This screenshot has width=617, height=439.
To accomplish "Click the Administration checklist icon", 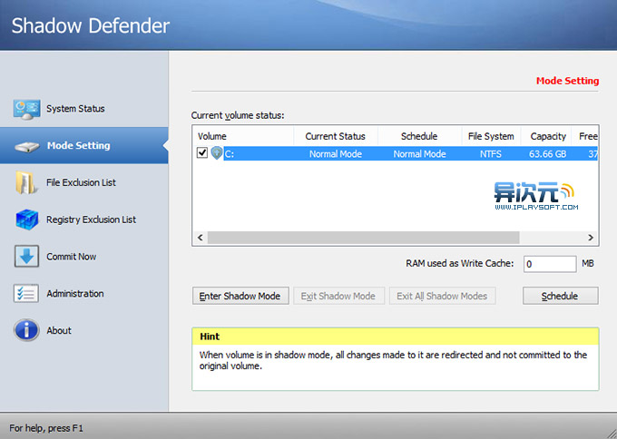I will coord(26,294).
